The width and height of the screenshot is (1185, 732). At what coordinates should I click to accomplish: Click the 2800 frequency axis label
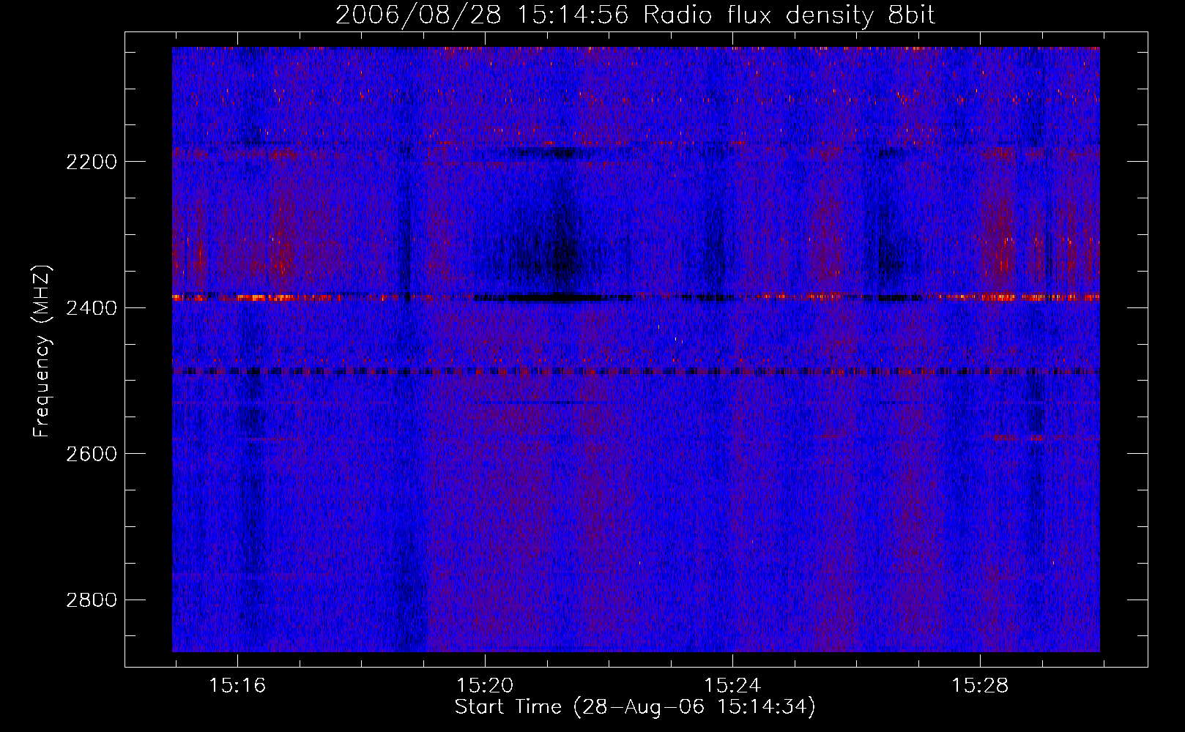[x=92, y=600]
